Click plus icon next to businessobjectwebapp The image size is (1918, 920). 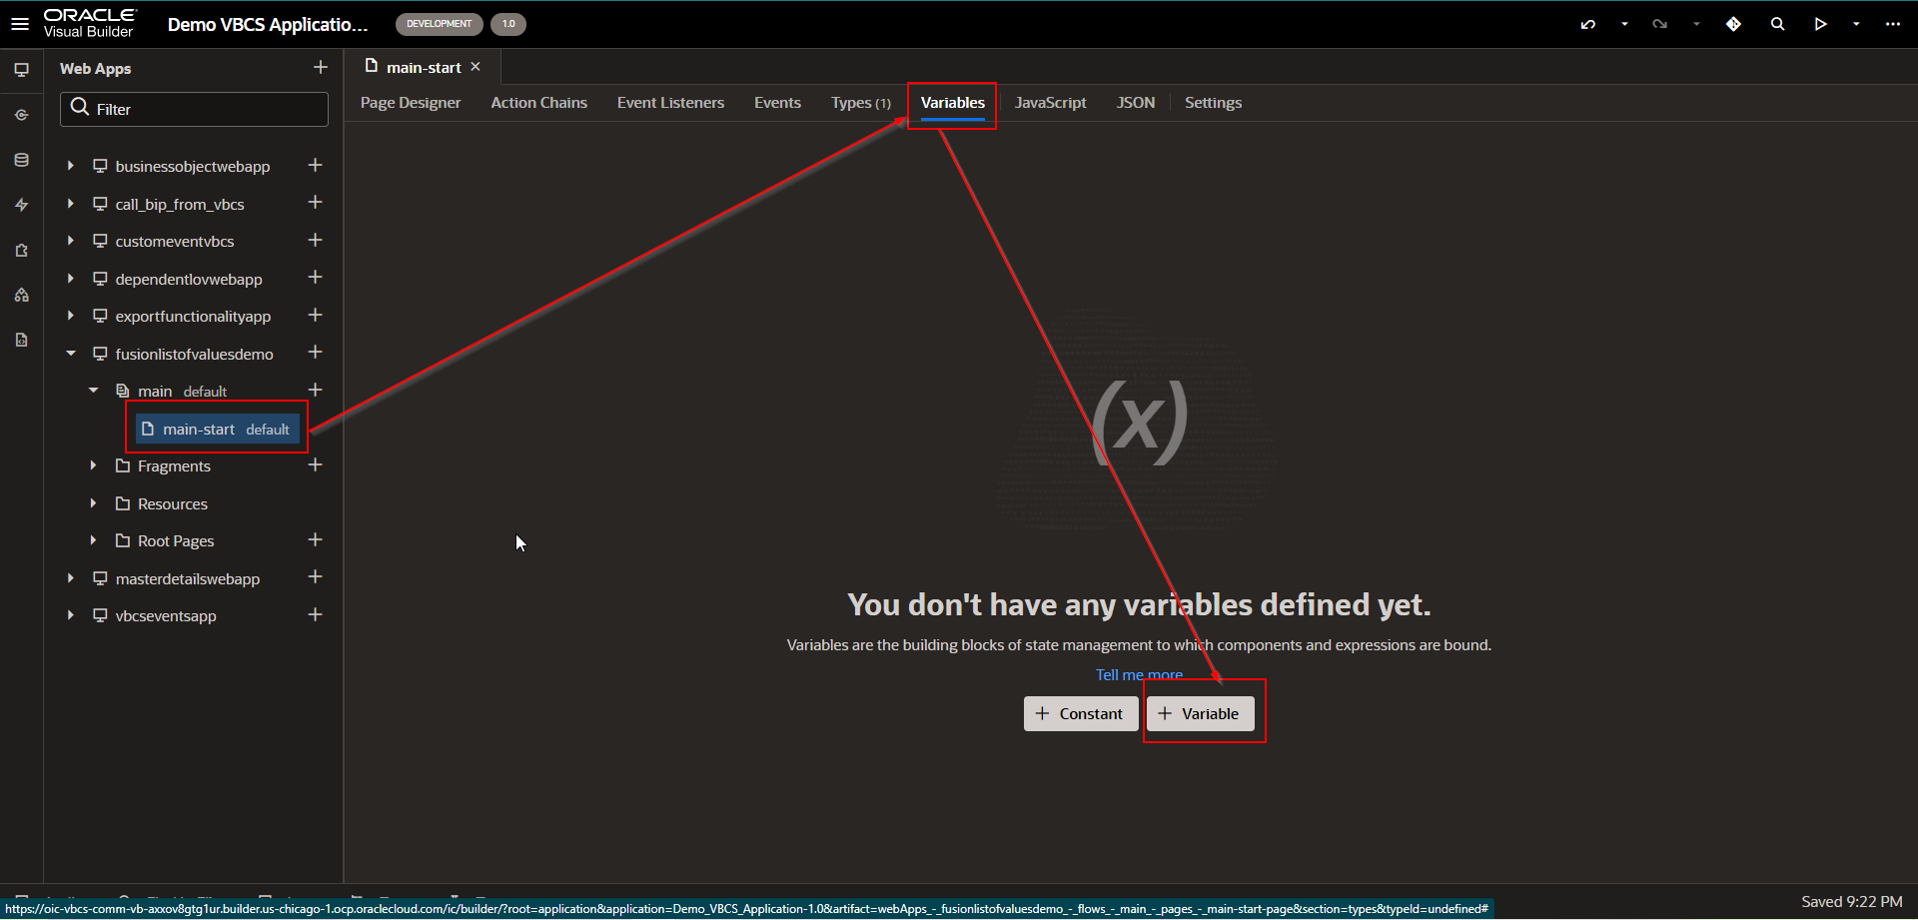tap(315, 165)
